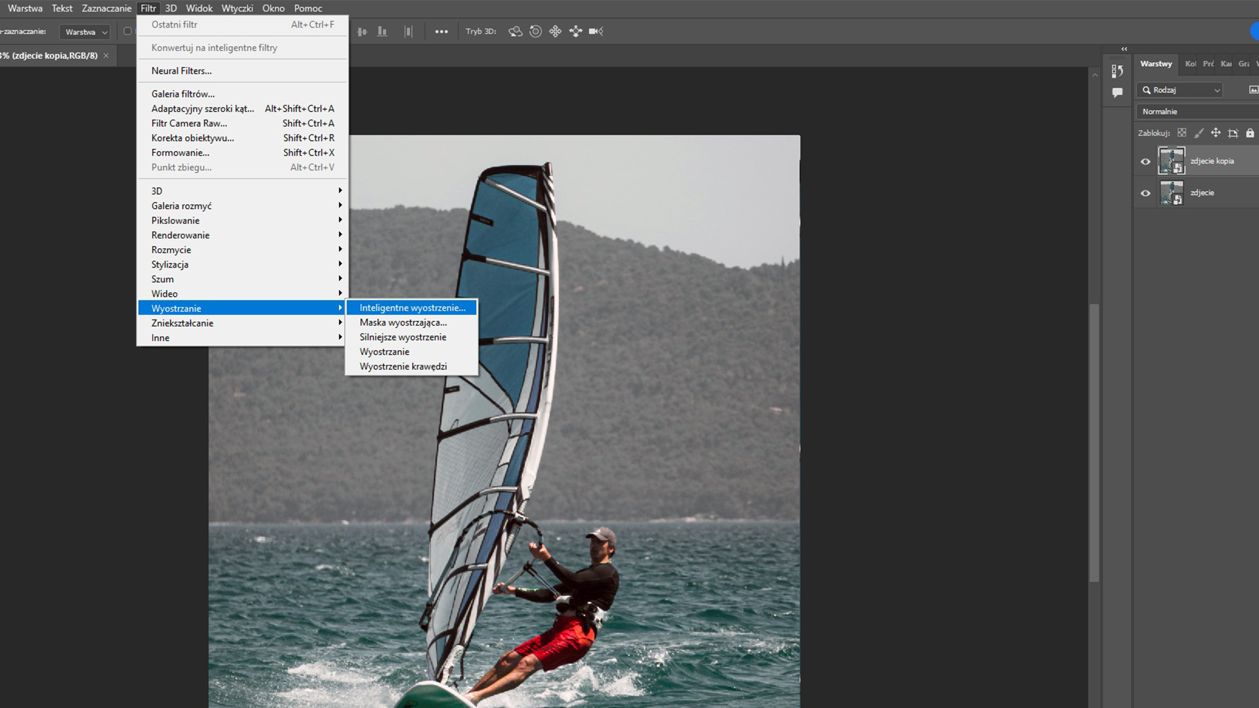Expand the Inne submenu
Viewport: 1259px width, 708px height.
(x=242, y=338)
